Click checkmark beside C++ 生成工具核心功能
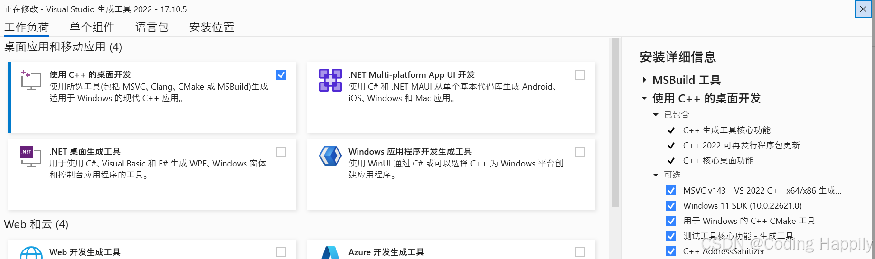The width and height of the screenshot is (875, 259). pyautogui.click(x=671, y=130)
